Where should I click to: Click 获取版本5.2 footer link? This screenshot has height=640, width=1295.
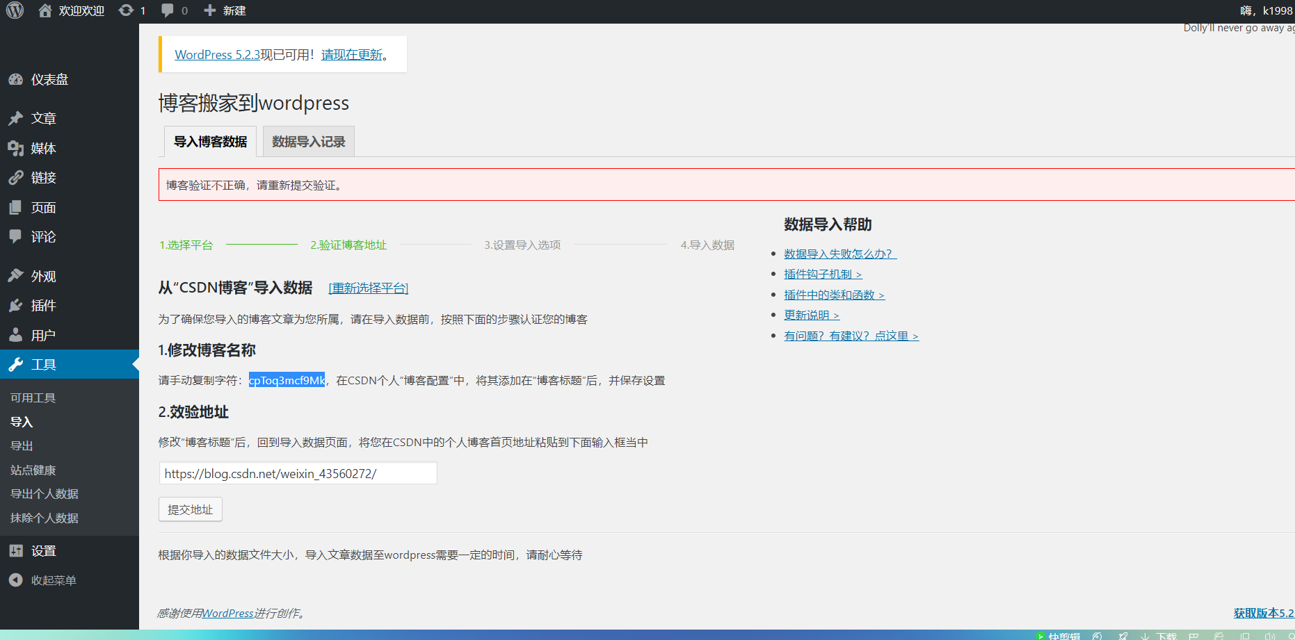click(1264, 613)
